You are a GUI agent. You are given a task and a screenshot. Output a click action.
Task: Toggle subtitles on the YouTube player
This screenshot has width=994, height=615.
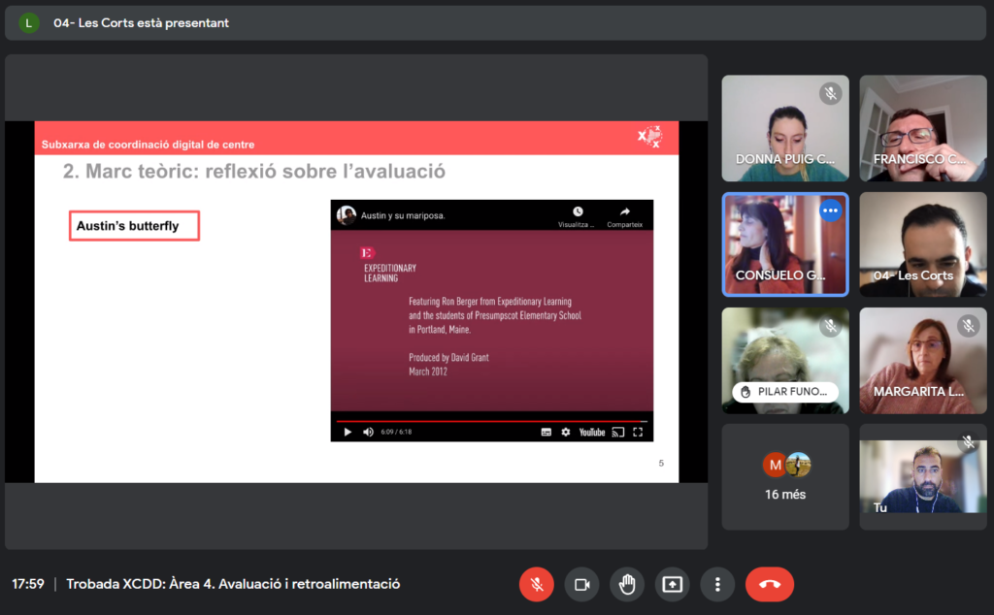click(547, 432)
